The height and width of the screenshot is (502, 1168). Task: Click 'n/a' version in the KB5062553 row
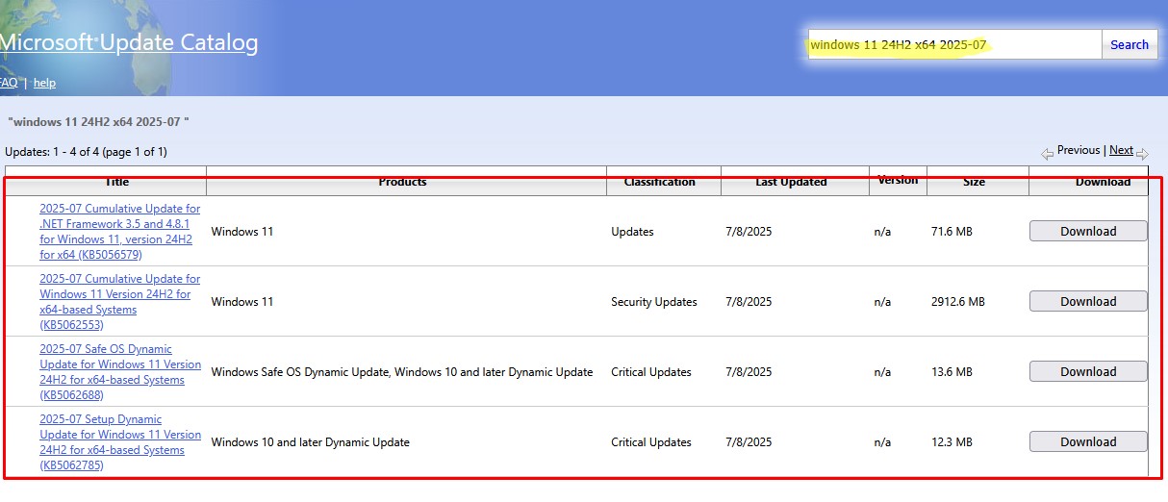(882, 302)
